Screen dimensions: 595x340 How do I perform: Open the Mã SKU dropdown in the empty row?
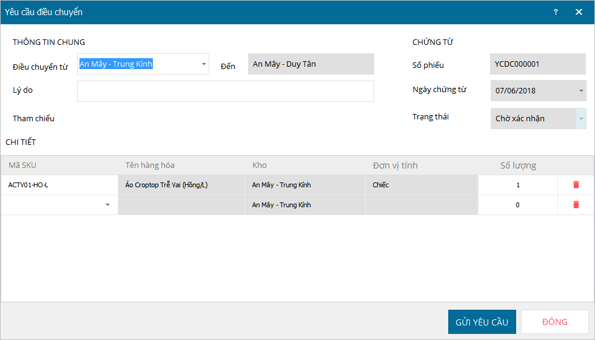[108, 205]
